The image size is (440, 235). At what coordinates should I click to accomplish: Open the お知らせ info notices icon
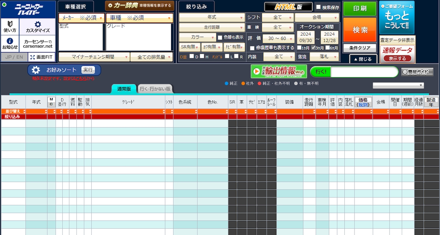coord(10,44)
